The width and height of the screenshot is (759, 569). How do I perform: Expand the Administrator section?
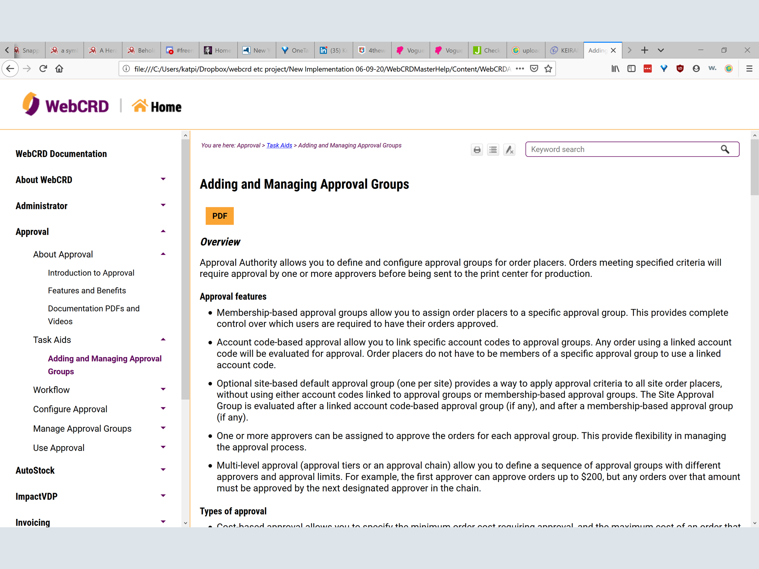[163, 205]
